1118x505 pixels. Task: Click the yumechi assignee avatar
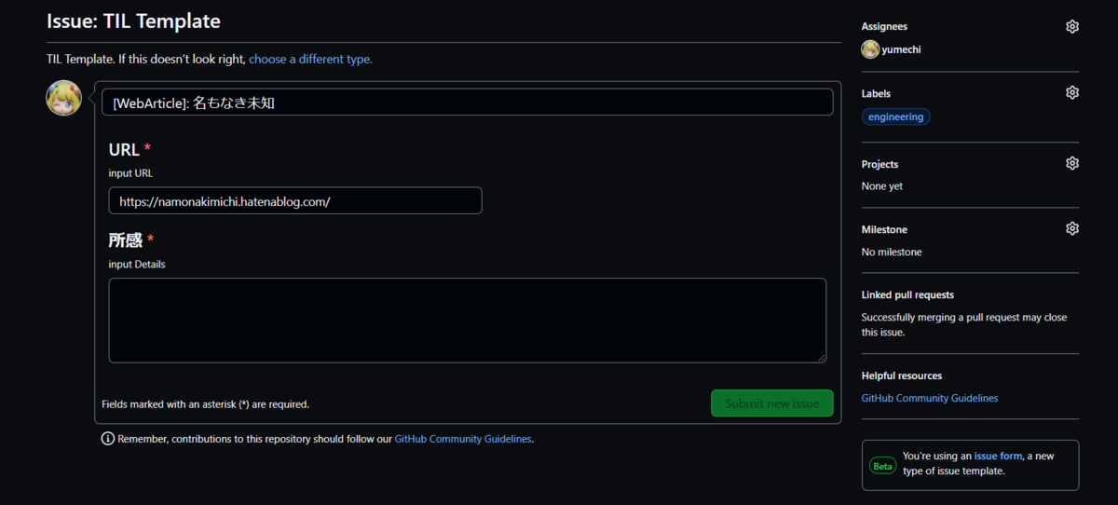[870, 49]
